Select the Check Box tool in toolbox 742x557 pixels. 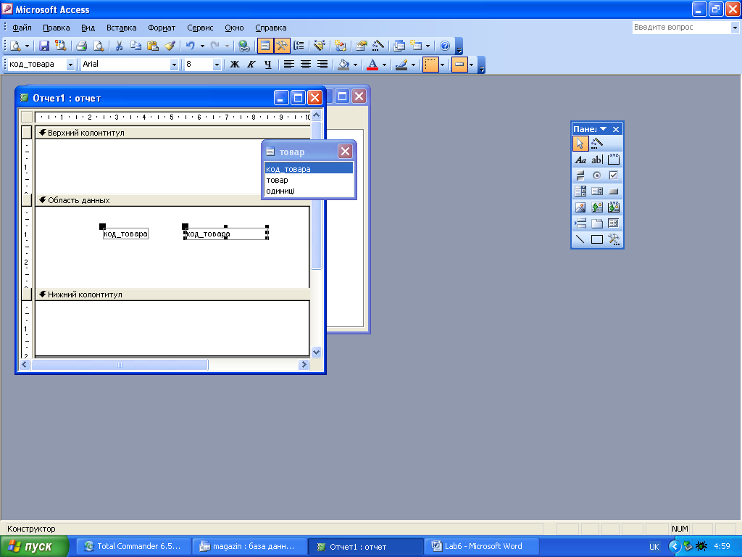click(614, 176)
